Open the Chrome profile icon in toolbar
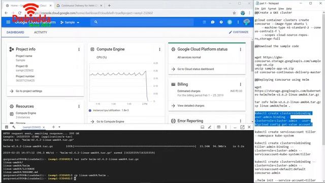Image resolution: width=325 pixels, height=183 pixels. pyautogui.click(x=243, y=13)
